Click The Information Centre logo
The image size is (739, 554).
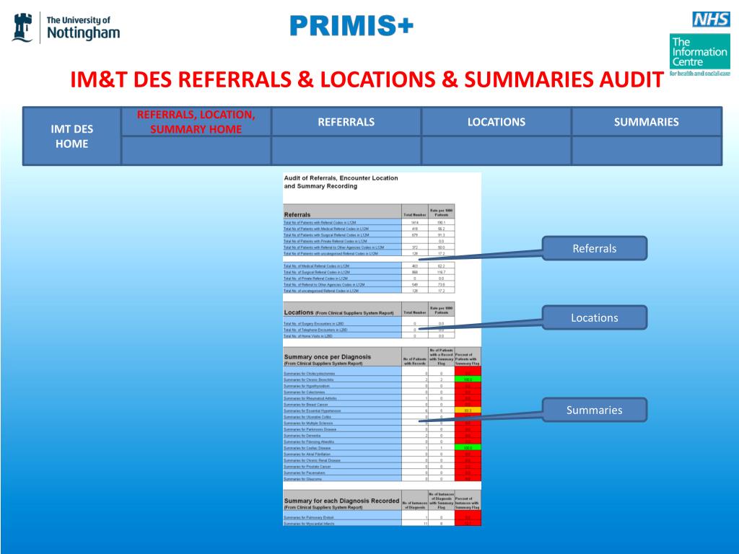pos(699,55)
